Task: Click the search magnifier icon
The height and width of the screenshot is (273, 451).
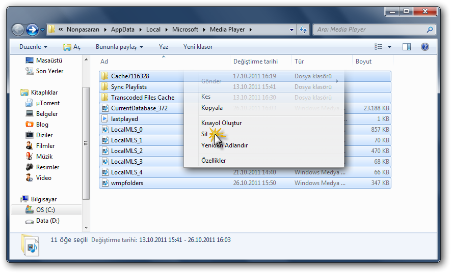Action: pos(430,29)
